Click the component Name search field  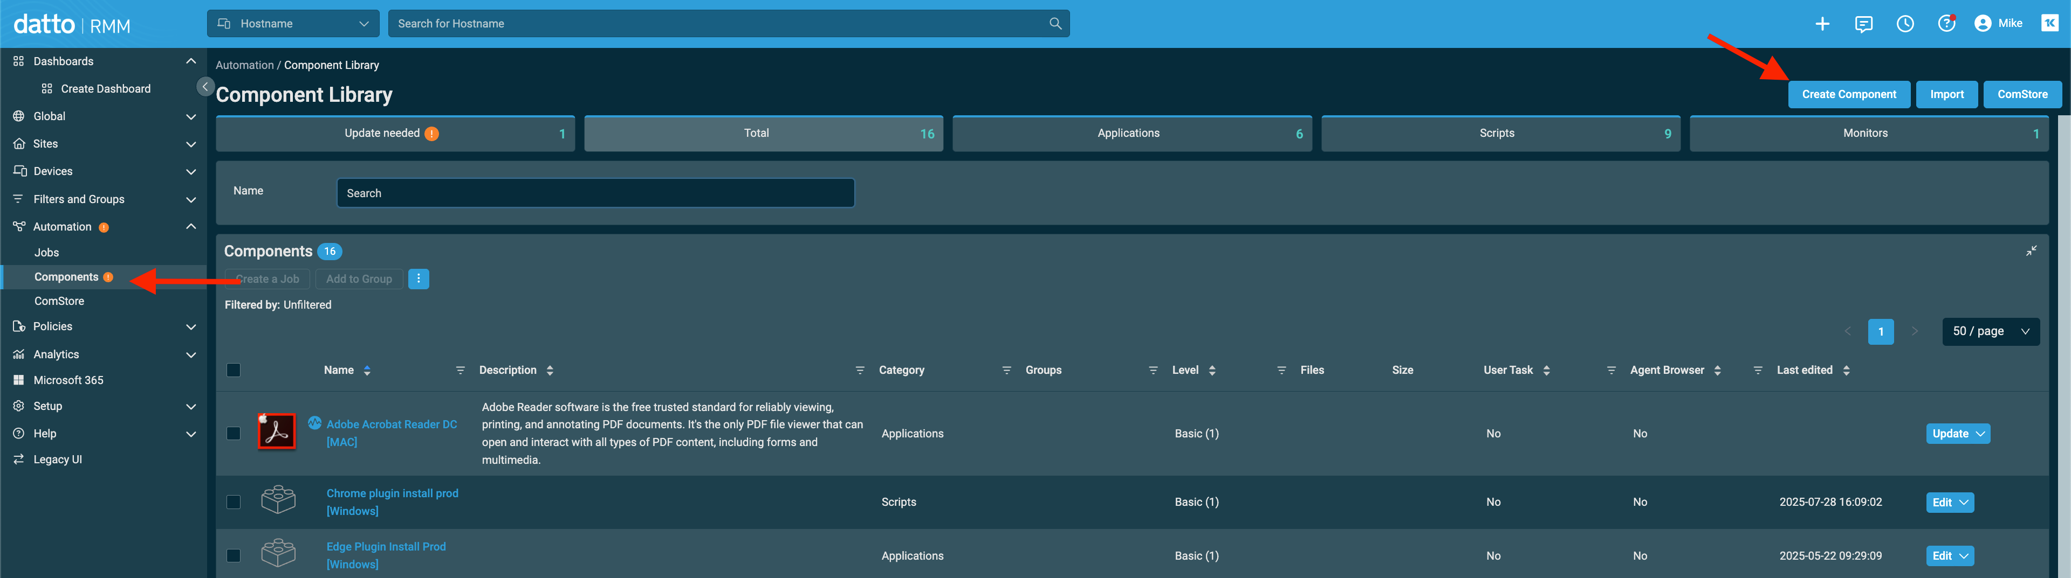tap(595, 193)
